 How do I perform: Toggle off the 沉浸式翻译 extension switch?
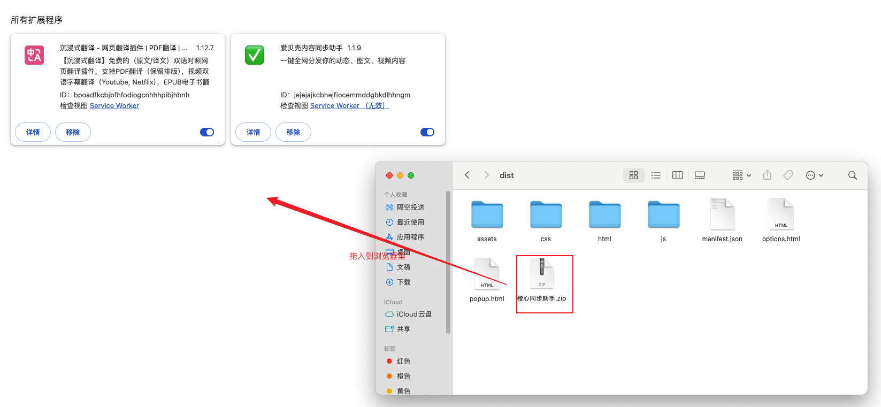[x=207, y=132]
